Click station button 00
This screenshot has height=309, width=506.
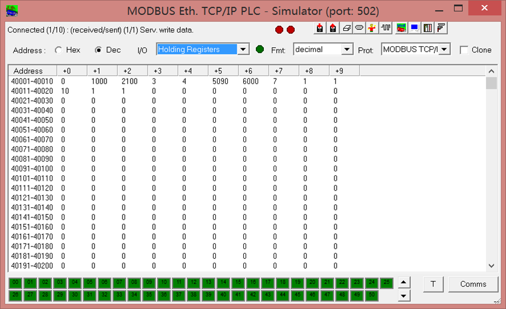coord(15,283)
